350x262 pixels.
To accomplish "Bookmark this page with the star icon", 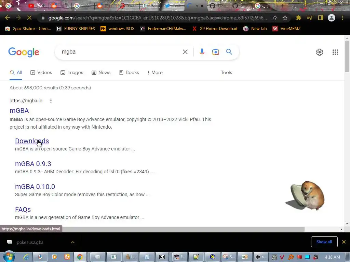I will (285, 18).
